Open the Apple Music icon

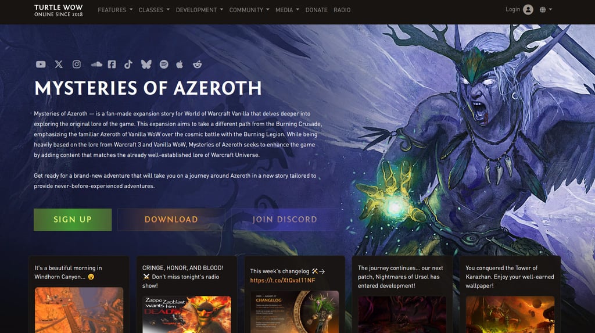[x=180, y=64]
